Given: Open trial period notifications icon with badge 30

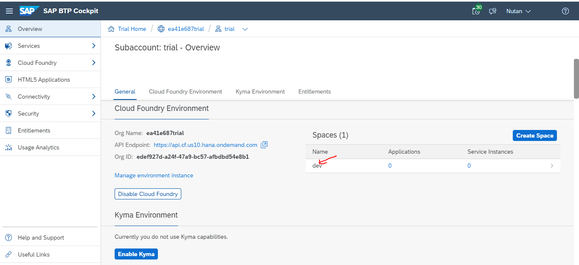Looking at the screenshot, I should pyautogui.click(x=477, y=11).
